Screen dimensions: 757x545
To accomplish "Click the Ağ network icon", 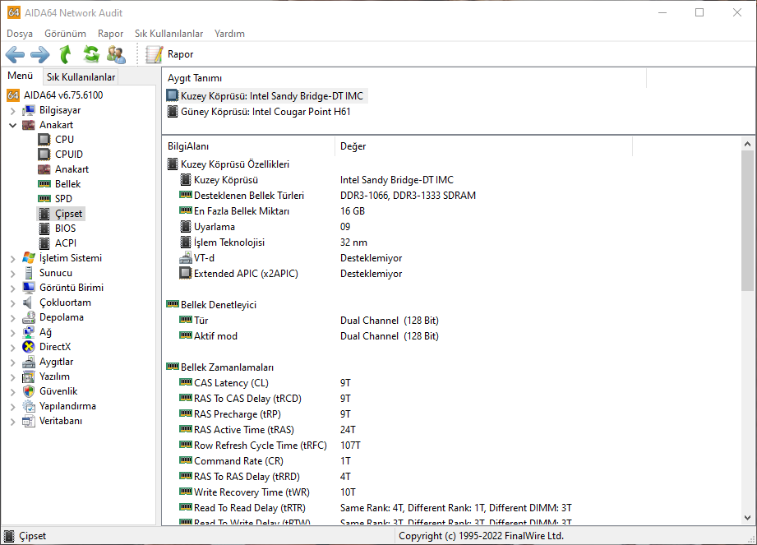I will pyautogui.click(x=29, y=332).
